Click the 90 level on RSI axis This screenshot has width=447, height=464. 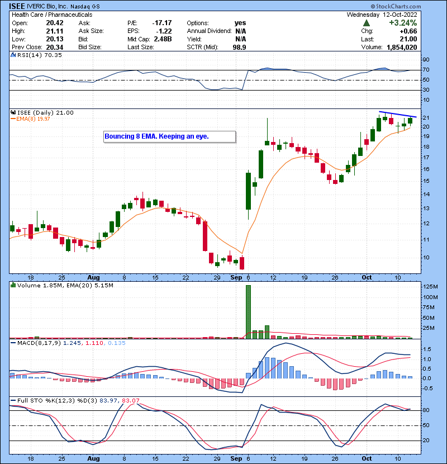point(426,60)
